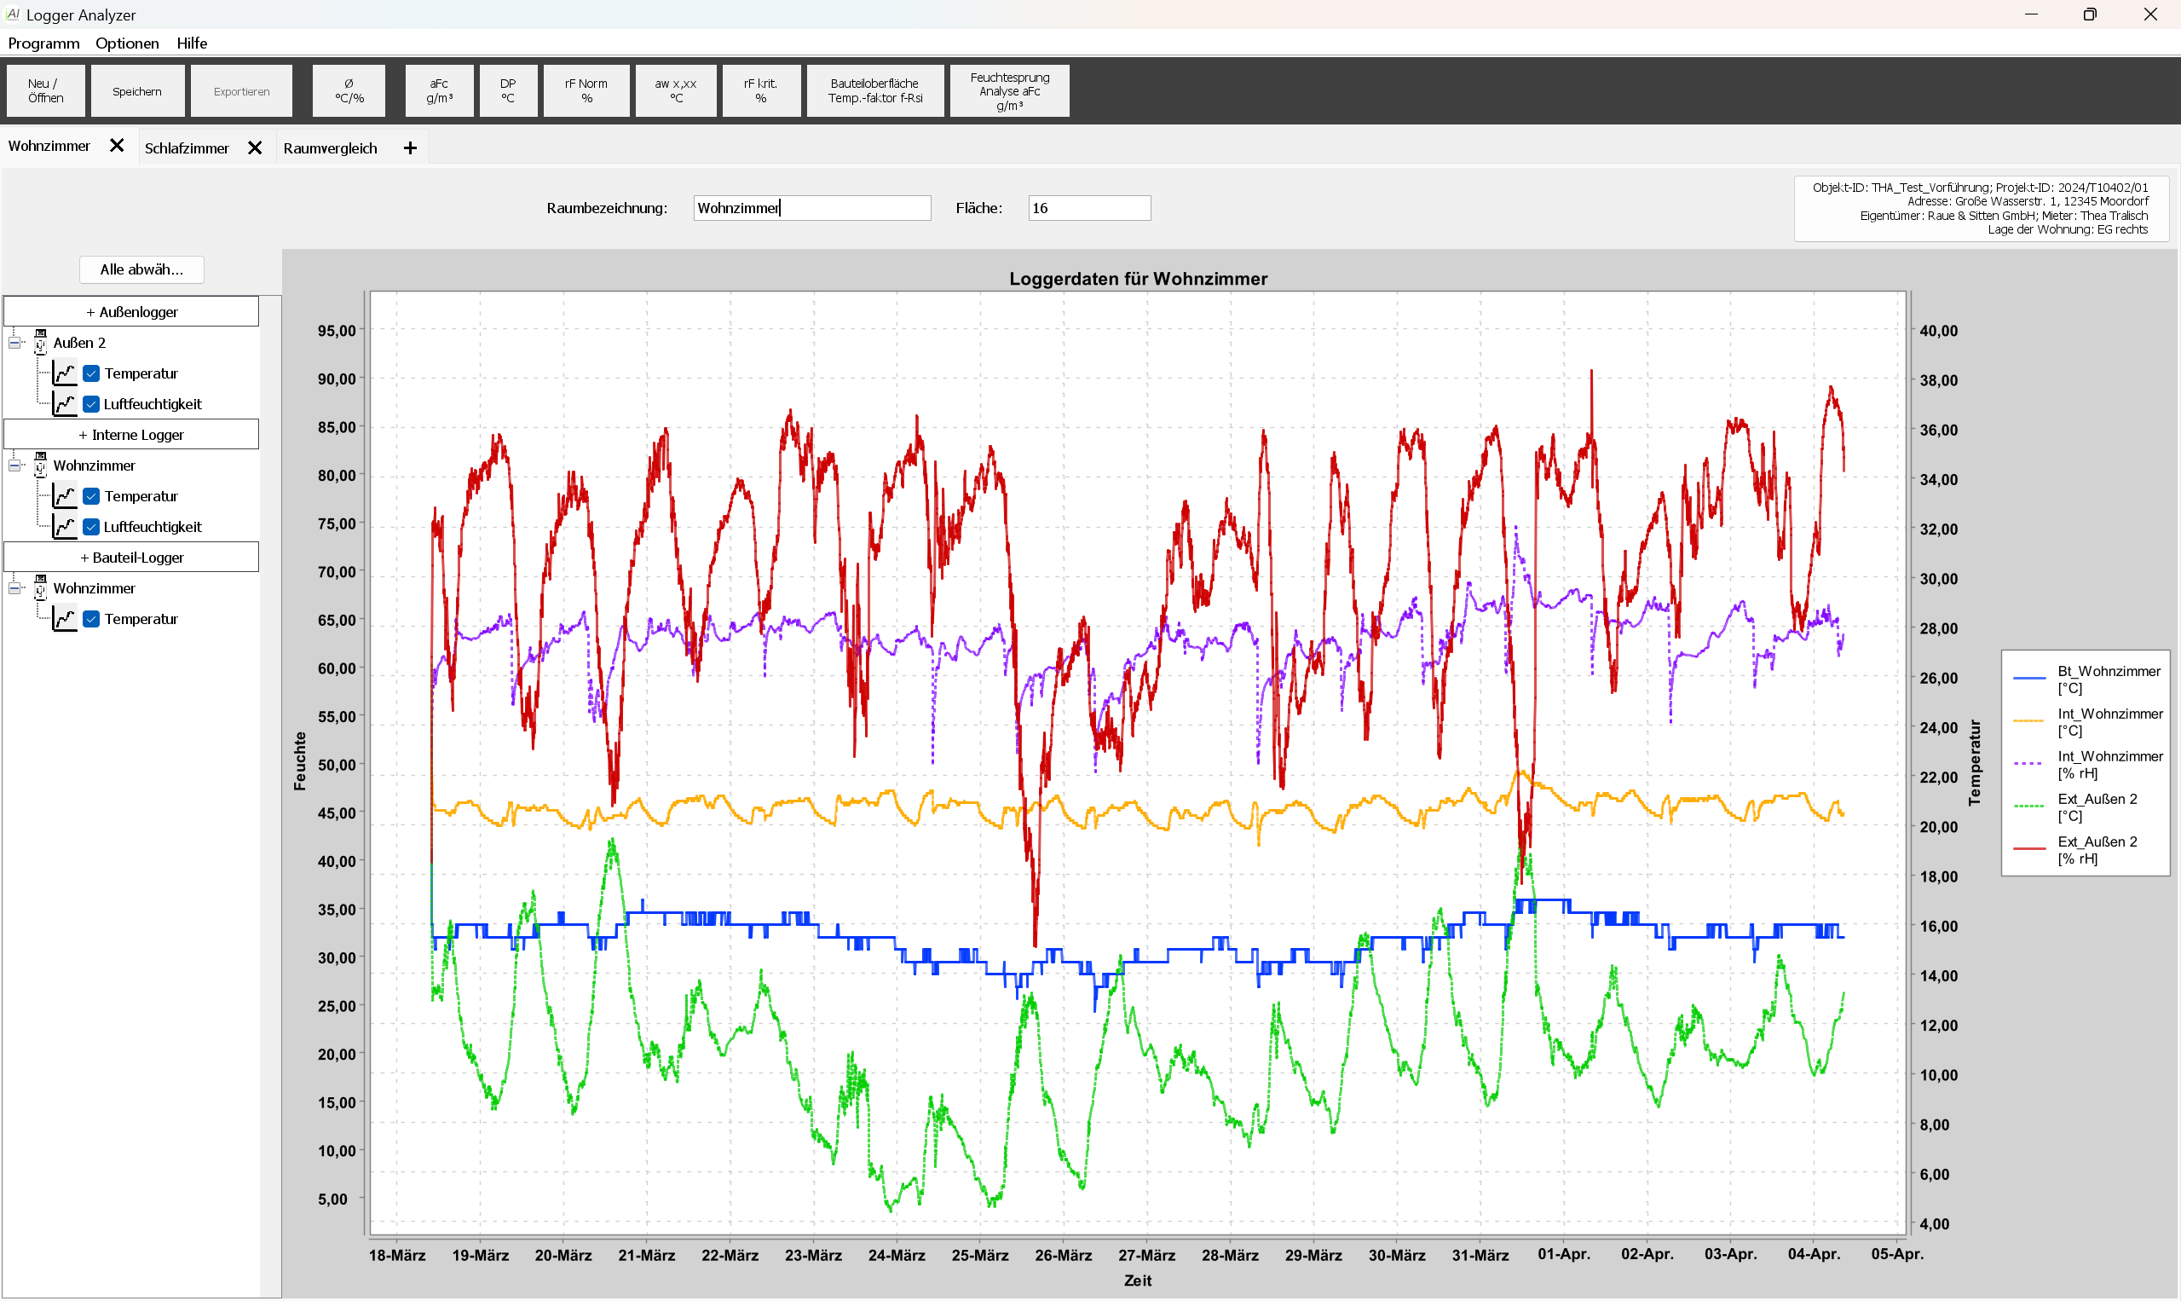
Task: Uncheck internal Wohnzimmer Temperatur checkbox
Action: pyautogui.click(x=91, y=496)
